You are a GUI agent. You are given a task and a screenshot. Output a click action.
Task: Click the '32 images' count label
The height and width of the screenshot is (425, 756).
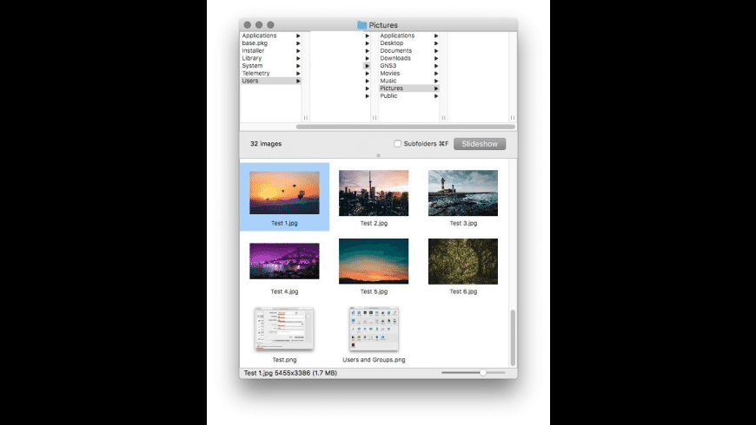tap(266, 143)
